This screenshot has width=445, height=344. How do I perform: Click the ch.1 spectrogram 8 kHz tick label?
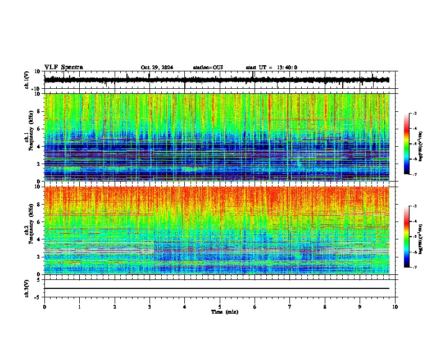pos(39,111)
